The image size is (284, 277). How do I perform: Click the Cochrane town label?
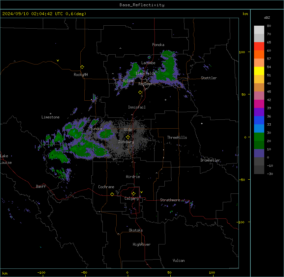(106, 187)
